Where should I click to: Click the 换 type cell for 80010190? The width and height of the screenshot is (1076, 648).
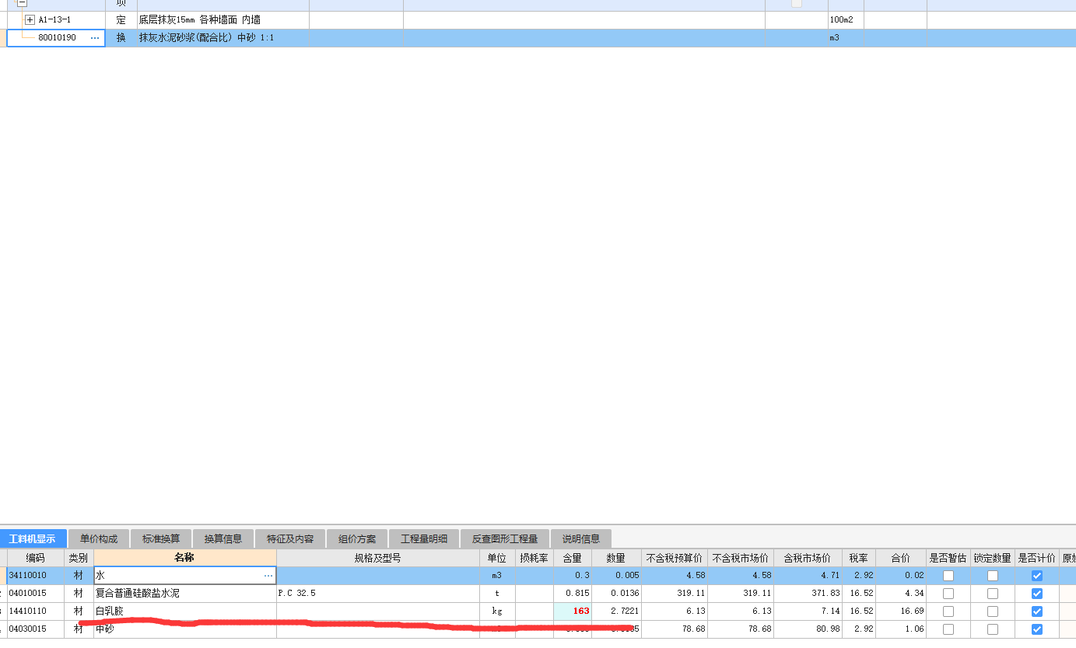pos(121,37)
